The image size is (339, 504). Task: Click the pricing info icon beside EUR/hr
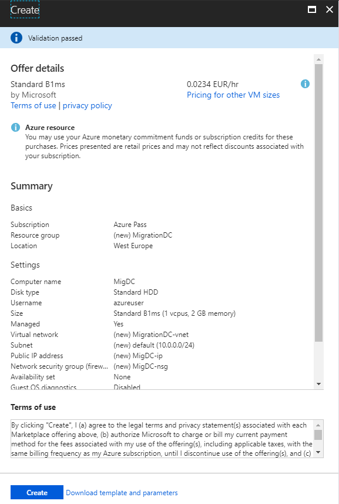click(305, 84)
